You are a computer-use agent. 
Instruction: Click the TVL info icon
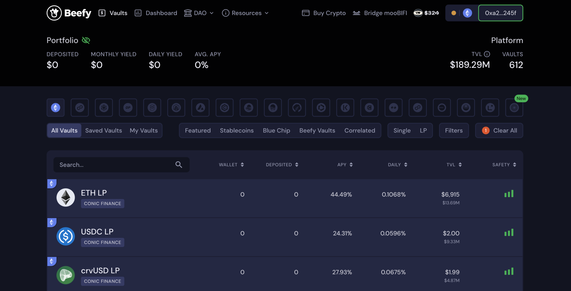tap(487, 54)
